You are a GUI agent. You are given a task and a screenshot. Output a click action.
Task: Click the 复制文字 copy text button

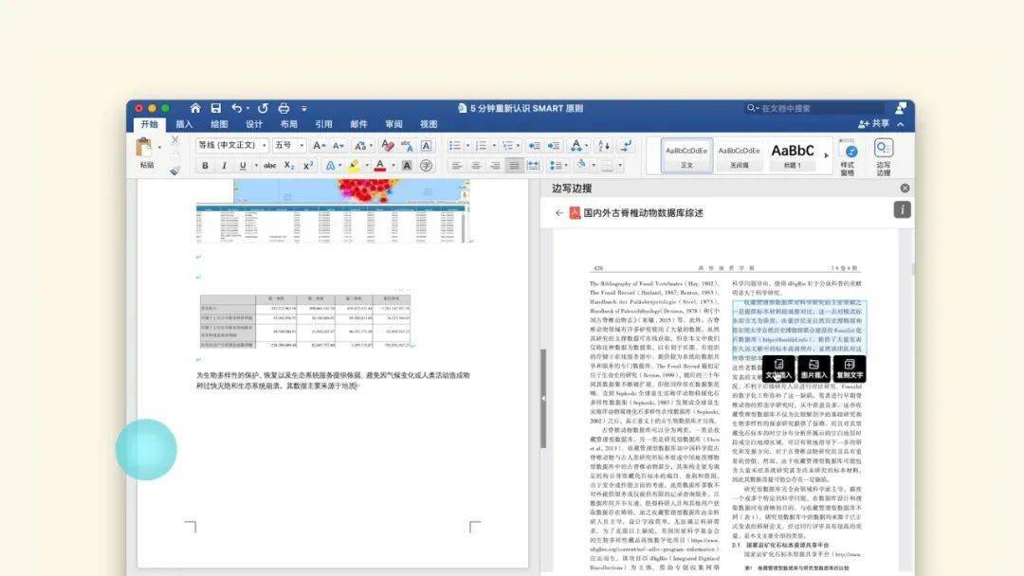(x=849, y=369)
